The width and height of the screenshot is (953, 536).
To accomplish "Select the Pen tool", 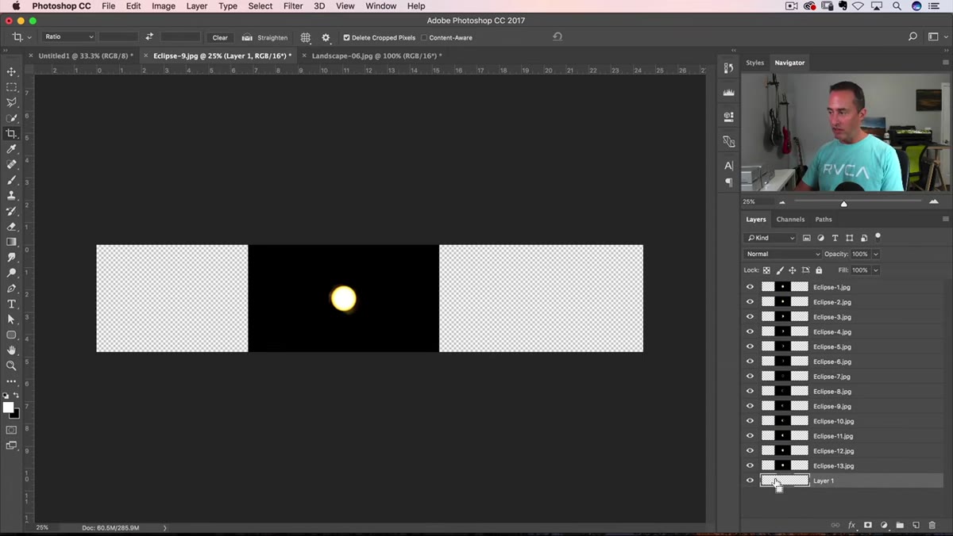I will (11, 289).
